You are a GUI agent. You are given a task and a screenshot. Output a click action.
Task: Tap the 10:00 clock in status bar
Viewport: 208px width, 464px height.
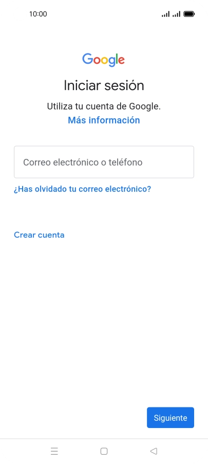(38, 14)
